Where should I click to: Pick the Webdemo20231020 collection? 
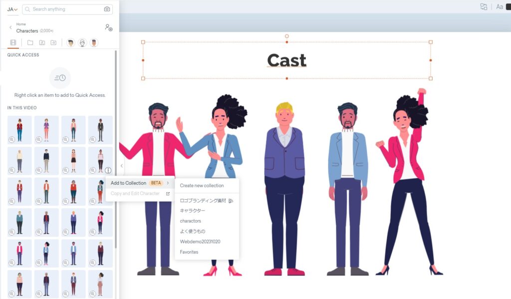click(200, 242)
